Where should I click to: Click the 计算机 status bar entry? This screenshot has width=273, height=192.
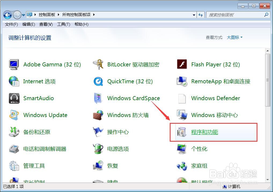[x=232, y=187]
